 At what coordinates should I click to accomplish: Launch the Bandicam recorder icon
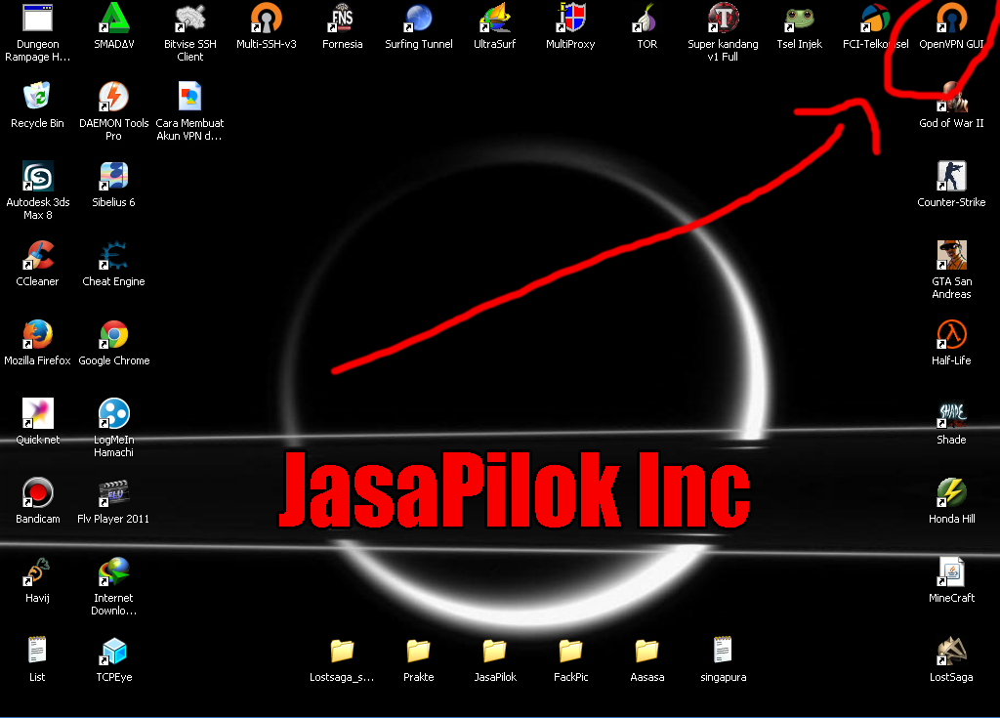pyautogui.click(x=38, y=492)
